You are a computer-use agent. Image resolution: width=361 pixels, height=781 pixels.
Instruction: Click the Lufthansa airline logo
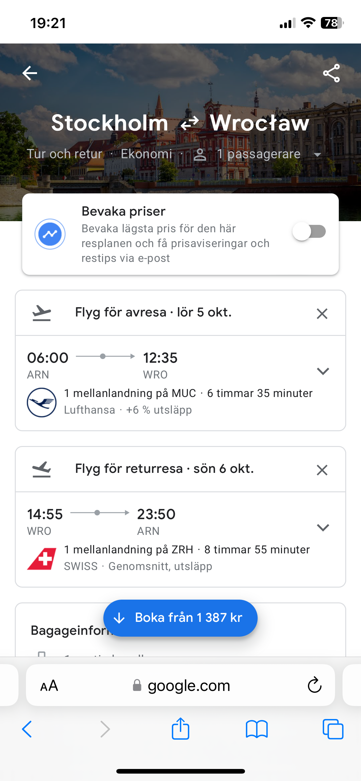pyautogui.click(x=42, y=402)
